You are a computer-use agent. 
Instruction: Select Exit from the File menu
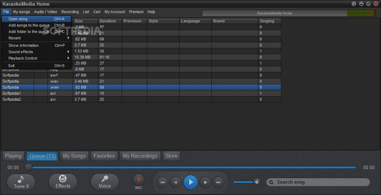(x=36, y=66)
